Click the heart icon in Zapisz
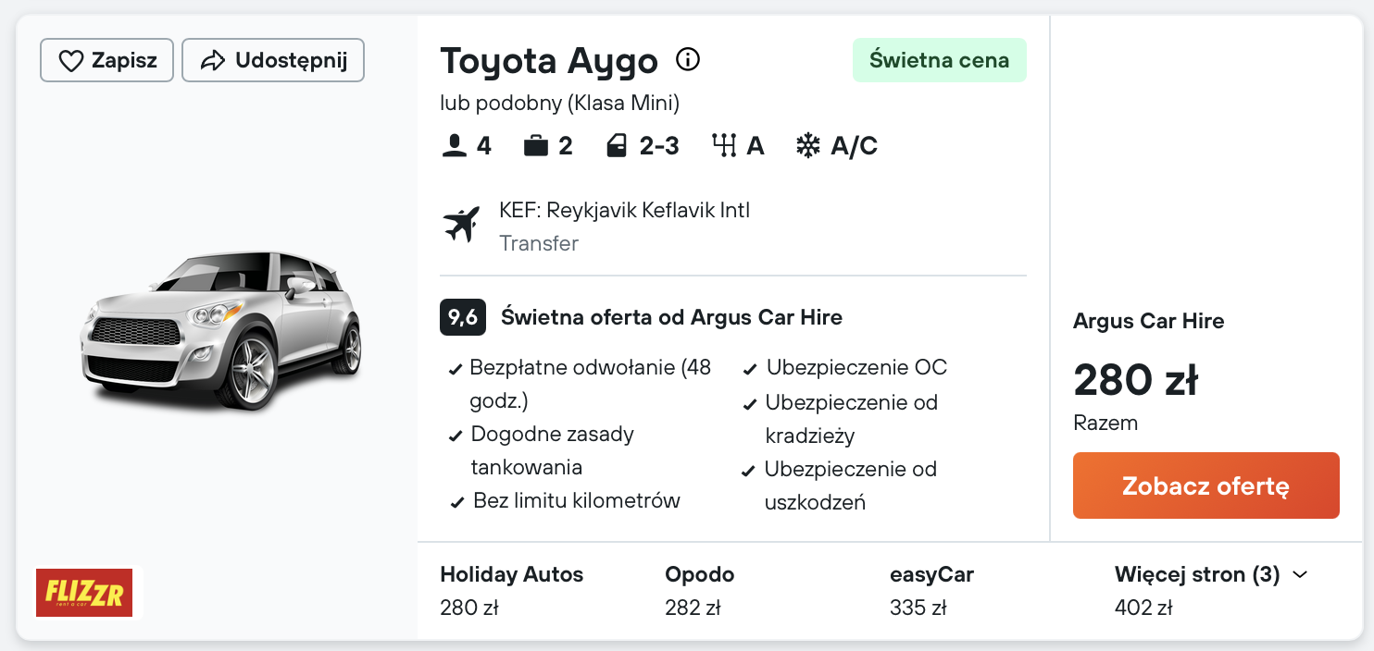The height and width of the screenshot is (651, 1374). tap(71, 61)
